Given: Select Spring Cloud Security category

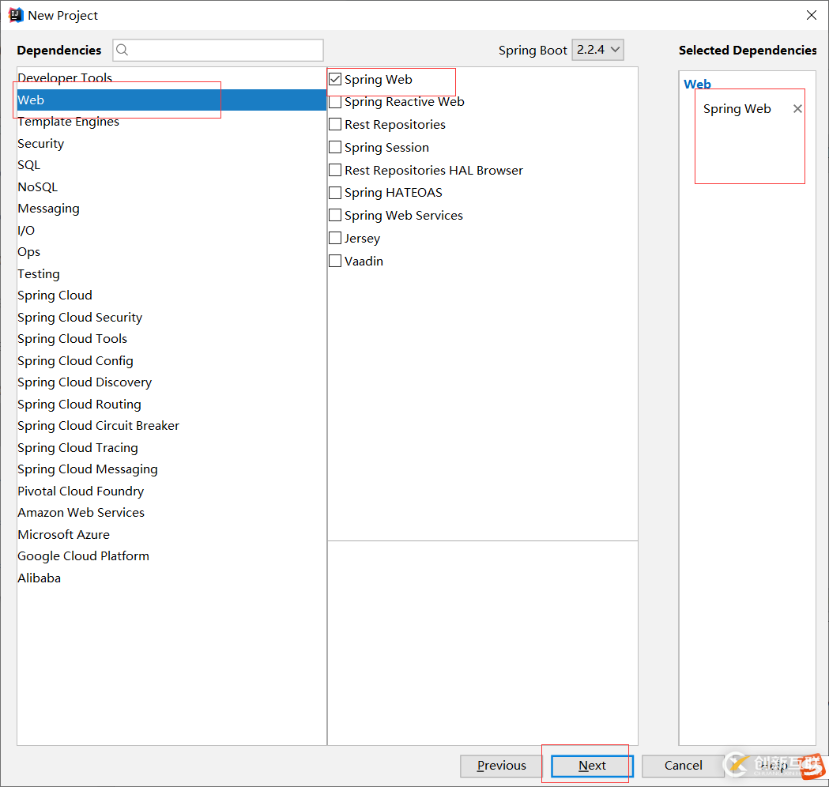Looking at the screenshot, I should tap(171, 317).
